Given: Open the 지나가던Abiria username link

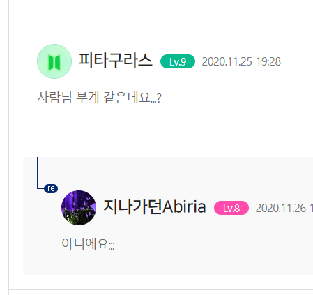Looking at the screenshot, I should point(155,206).
